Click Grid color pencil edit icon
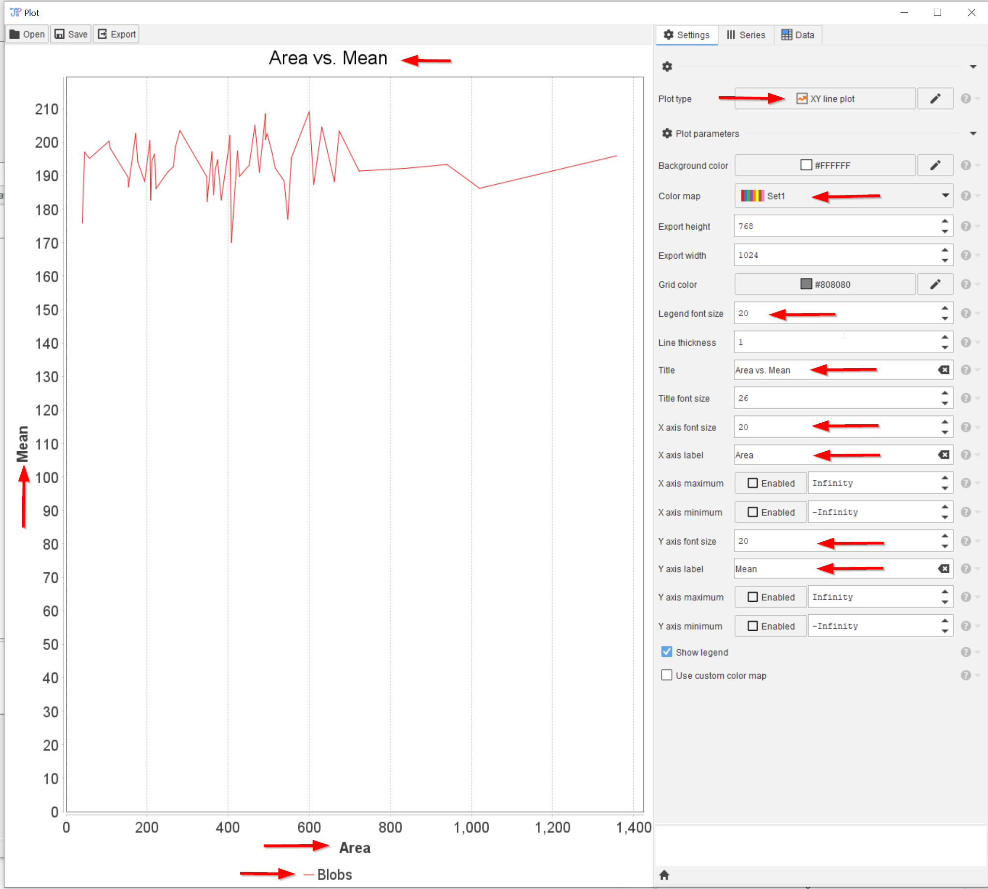The width and height of the screenshot is (988, 889). [935, 284]
